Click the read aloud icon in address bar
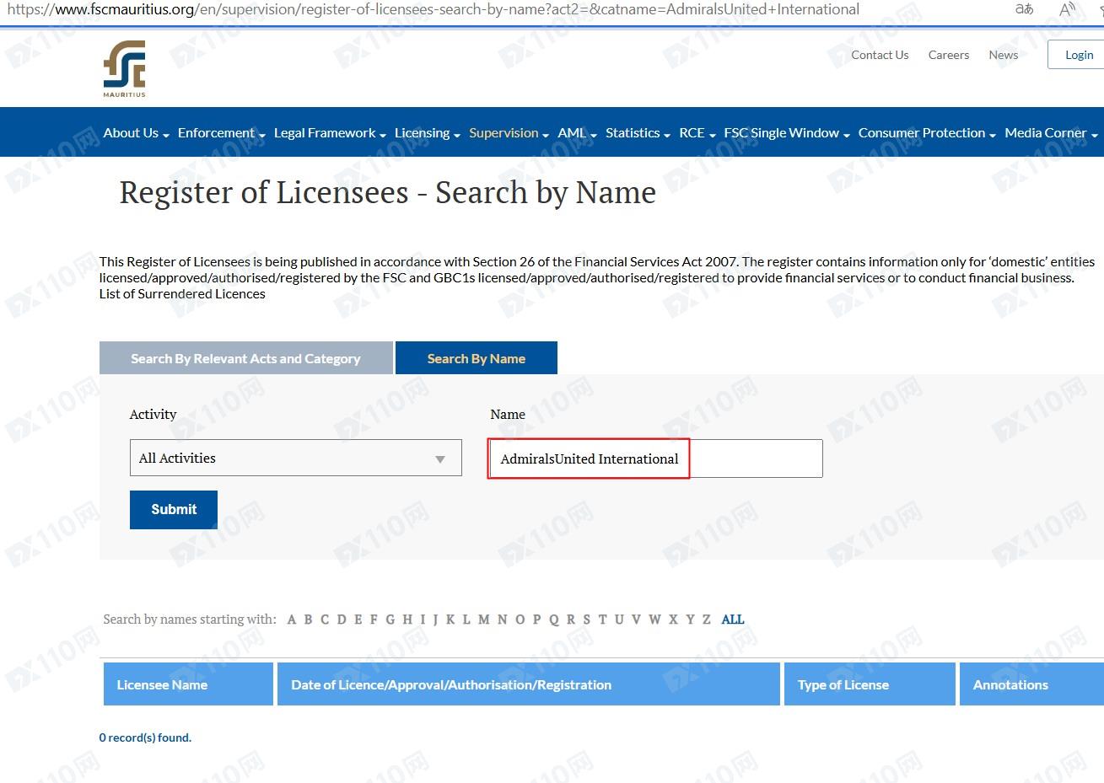 [x=1067, y=9]
